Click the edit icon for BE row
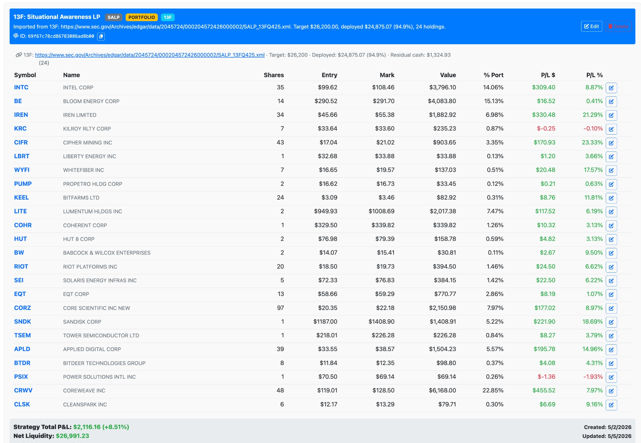641x443 pixels. (x=611, y=102)
